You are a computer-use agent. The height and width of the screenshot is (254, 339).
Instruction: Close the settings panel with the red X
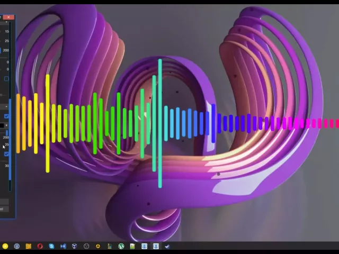tap(9, 17)
